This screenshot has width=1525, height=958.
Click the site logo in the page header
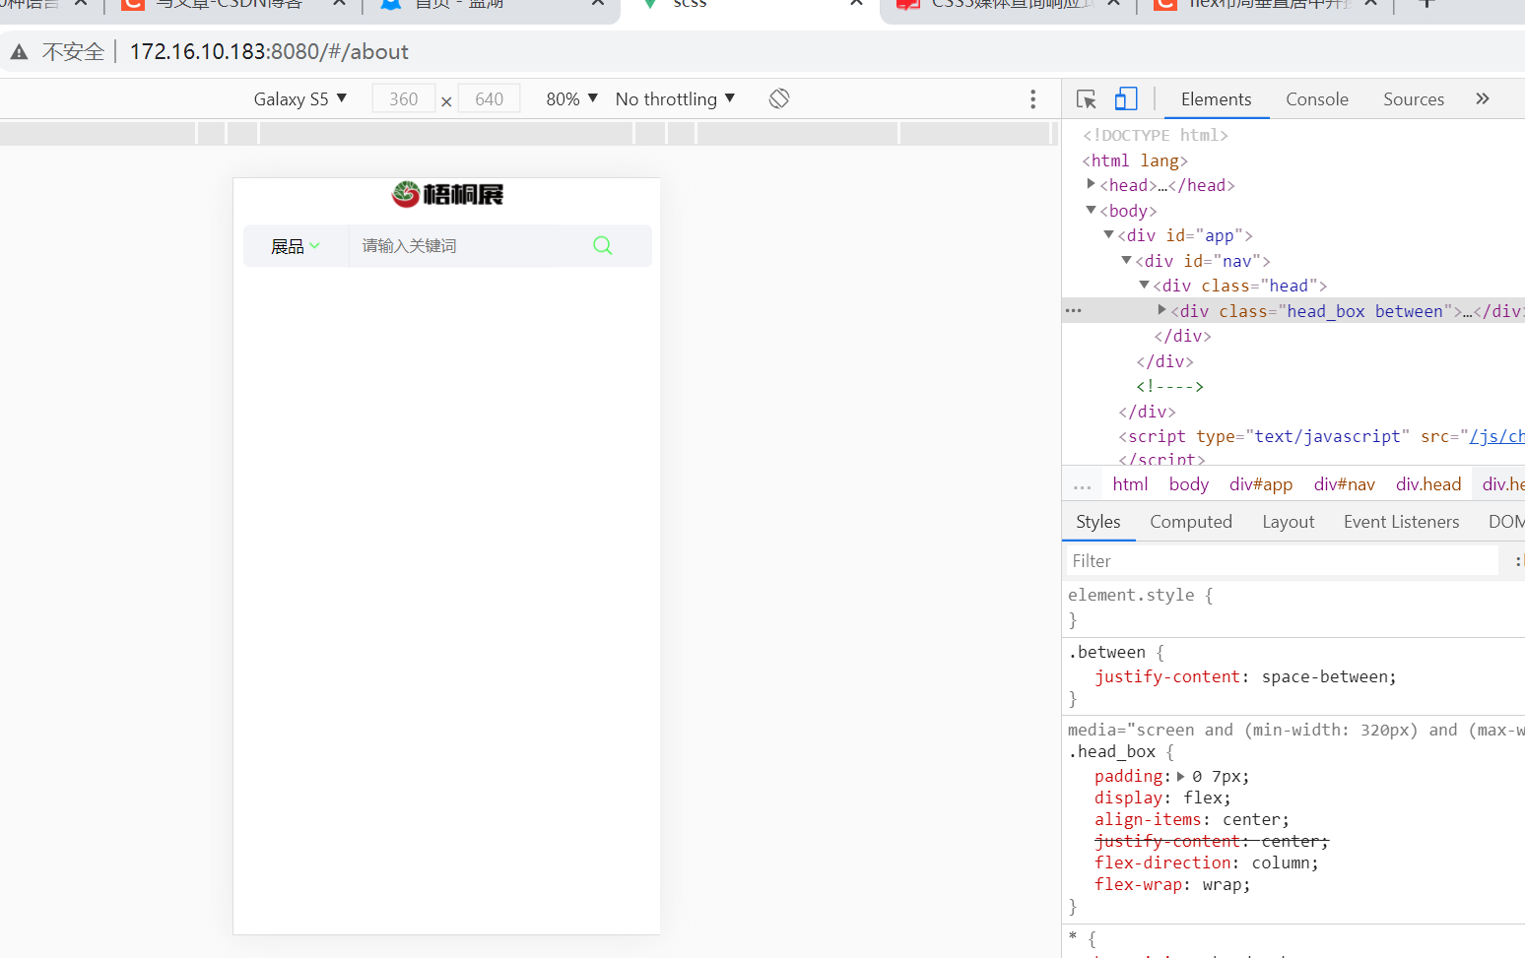click(x=447, y=195)
